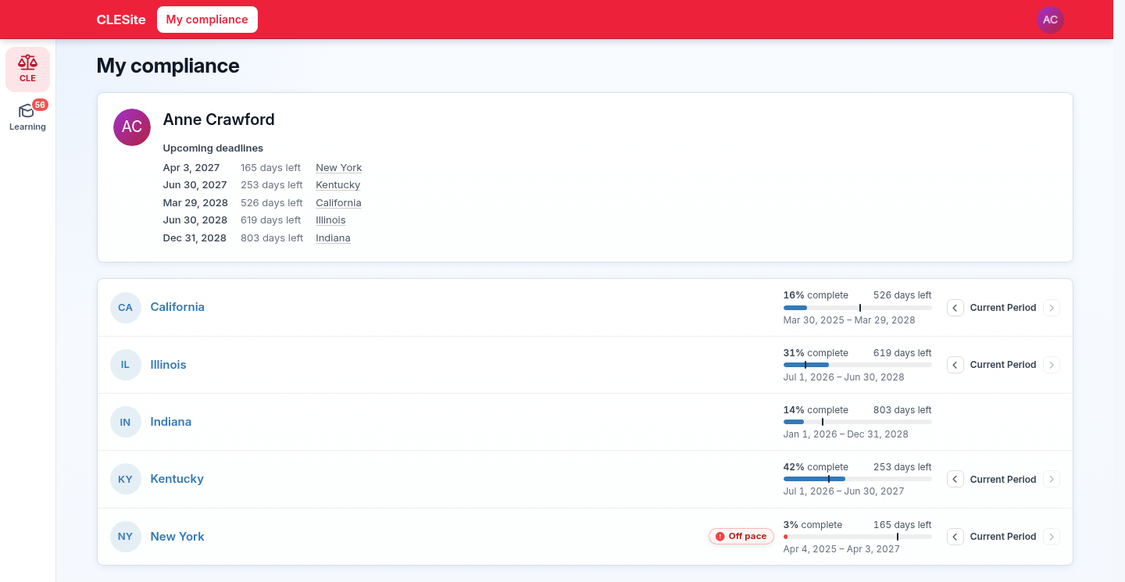Go to previous period for California
This screenshot has width=1125, height=582.
[x=955, y=308]
